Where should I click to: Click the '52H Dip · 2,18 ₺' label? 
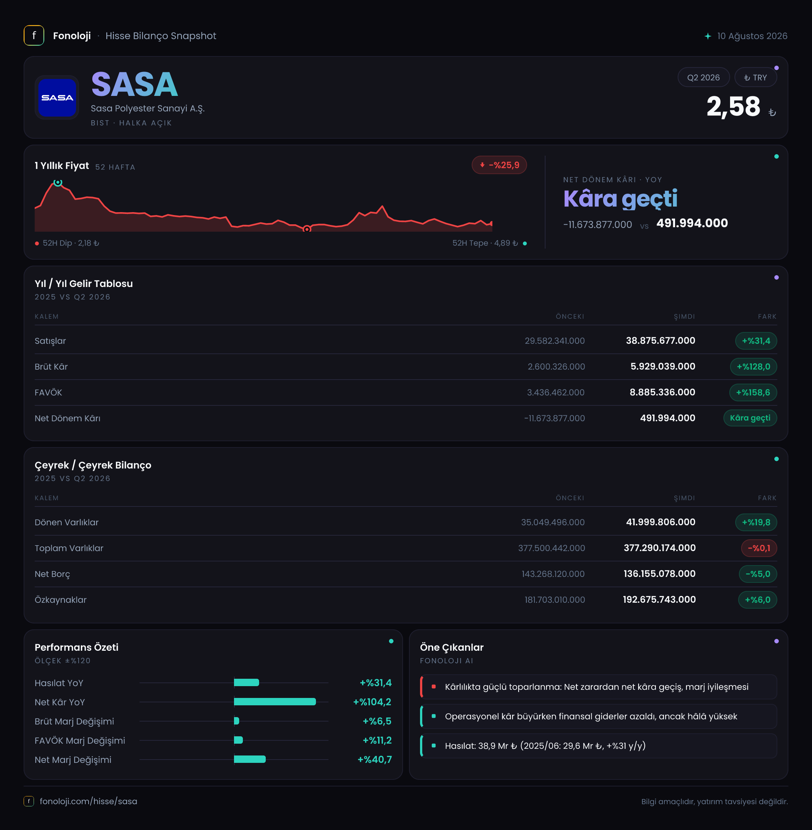pyautogui.click(x=71, y=243)
